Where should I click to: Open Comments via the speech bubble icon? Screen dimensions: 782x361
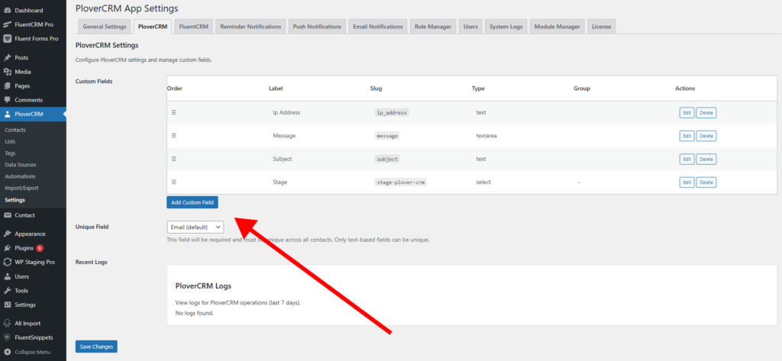[x=7, y=100]
